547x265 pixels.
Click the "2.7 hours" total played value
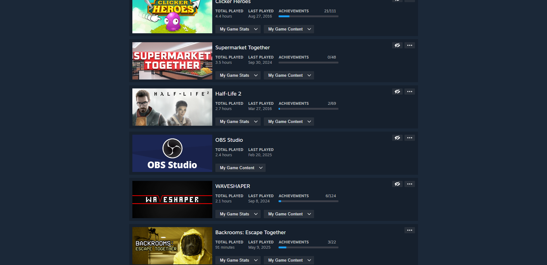[223, 109]
